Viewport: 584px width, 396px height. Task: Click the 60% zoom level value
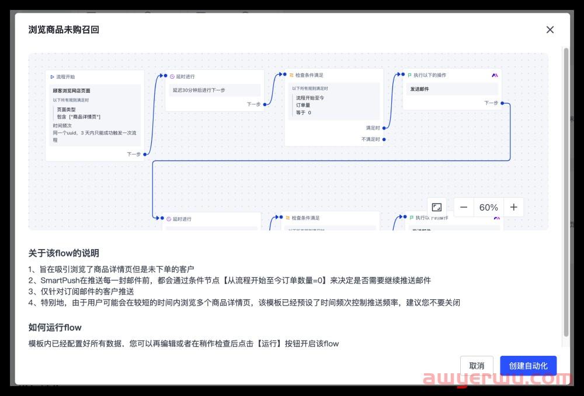[x=489, y=208]
